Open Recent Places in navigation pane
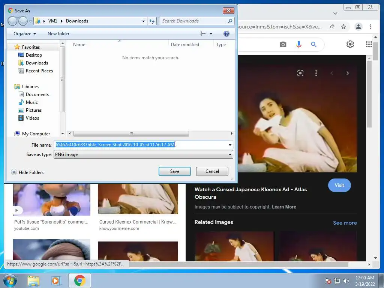This screenshot has width=384, height=288. tap(39, 71)
